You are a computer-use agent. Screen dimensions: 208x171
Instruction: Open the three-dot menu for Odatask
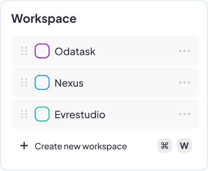click(x=185, y=51)
